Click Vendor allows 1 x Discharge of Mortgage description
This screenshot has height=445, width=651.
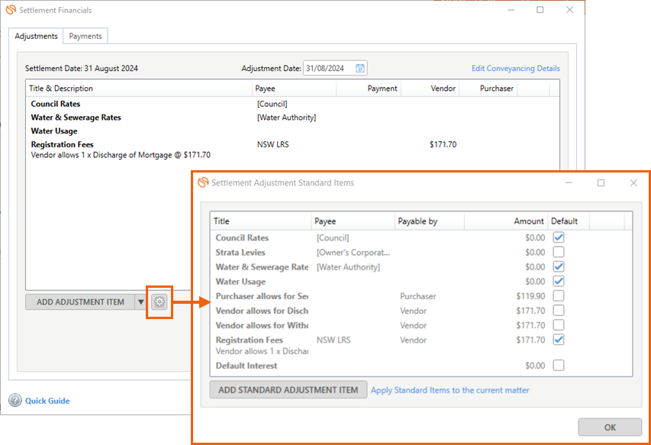(x=121, y=155)
